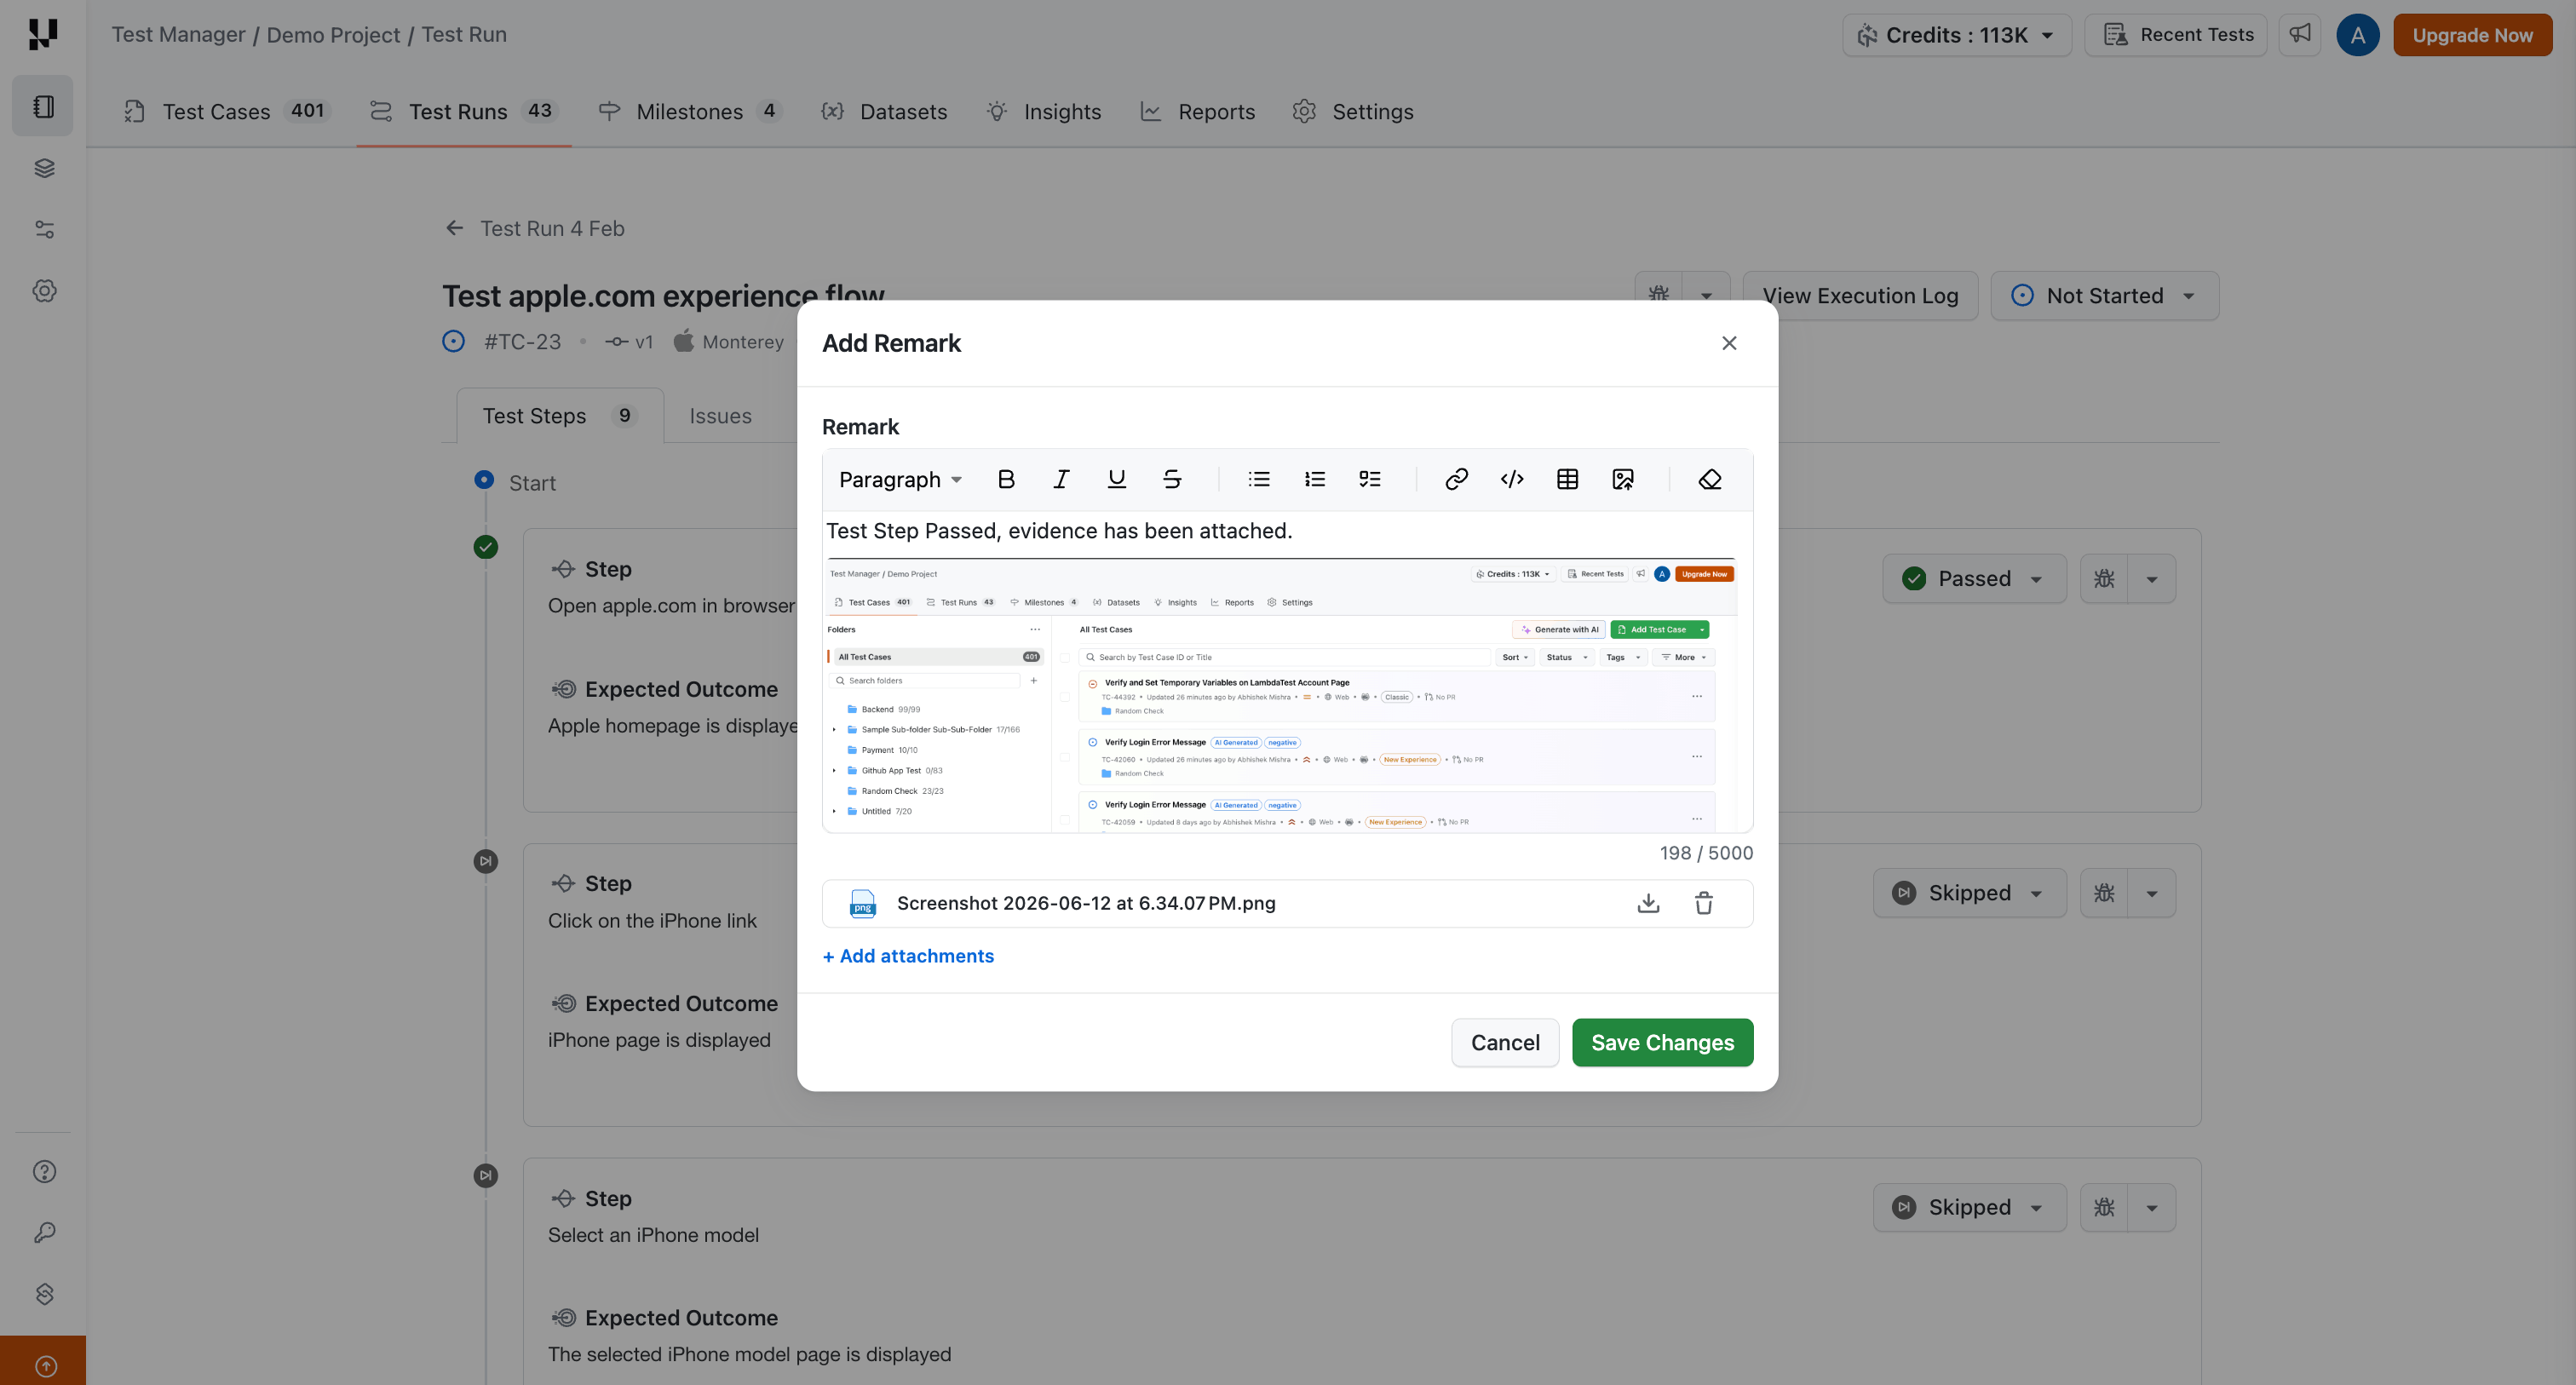Click Test Manager breadcrumb
This screenshot has width=2576, height=1385.
click(x=178, y=35)
